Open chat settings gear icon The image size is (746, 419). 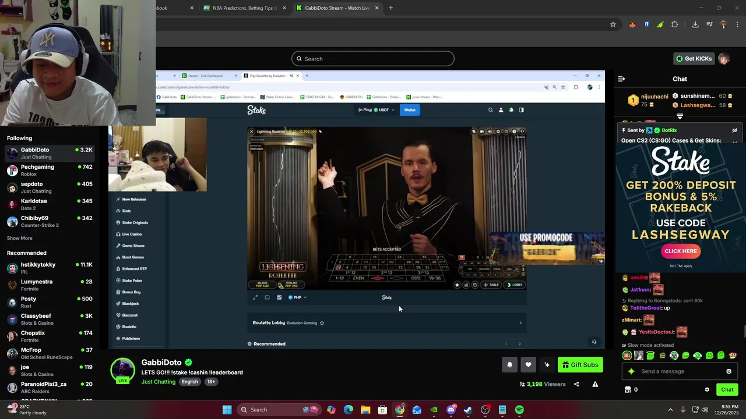(x=707, y=390)
